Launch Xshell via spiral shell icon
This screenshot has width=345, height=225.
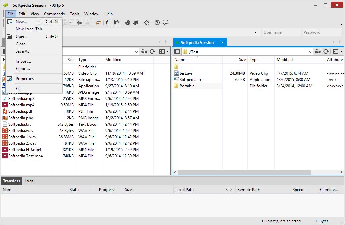tap(128, 23)
